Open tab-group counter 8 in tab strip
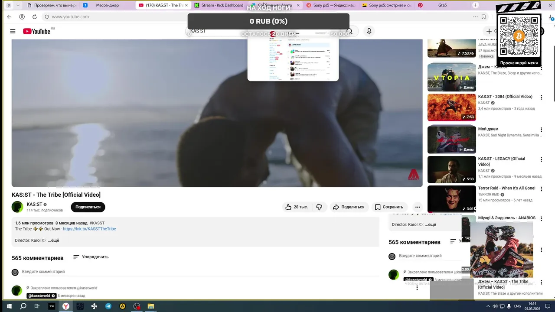555x312 pixels. pos(9,5)
